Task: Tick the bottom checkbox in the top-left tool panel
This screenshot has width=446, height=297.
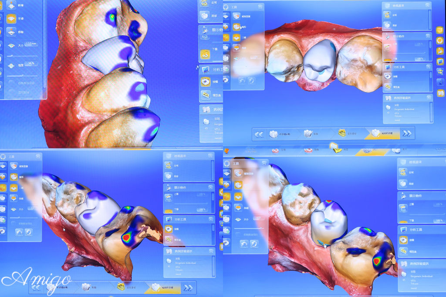Action: click(11, 92)
